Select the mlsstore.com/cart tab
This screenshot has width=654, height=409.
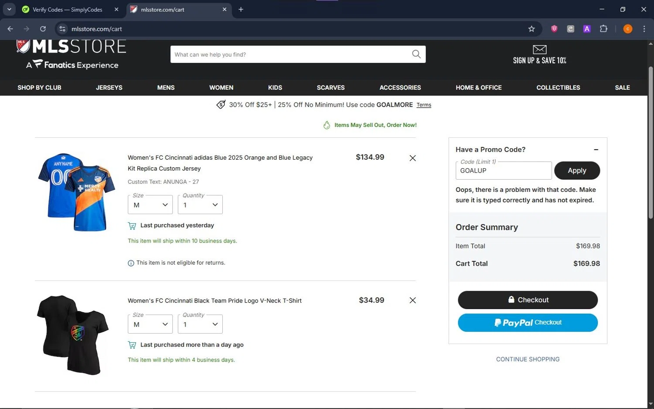point(180,9)
